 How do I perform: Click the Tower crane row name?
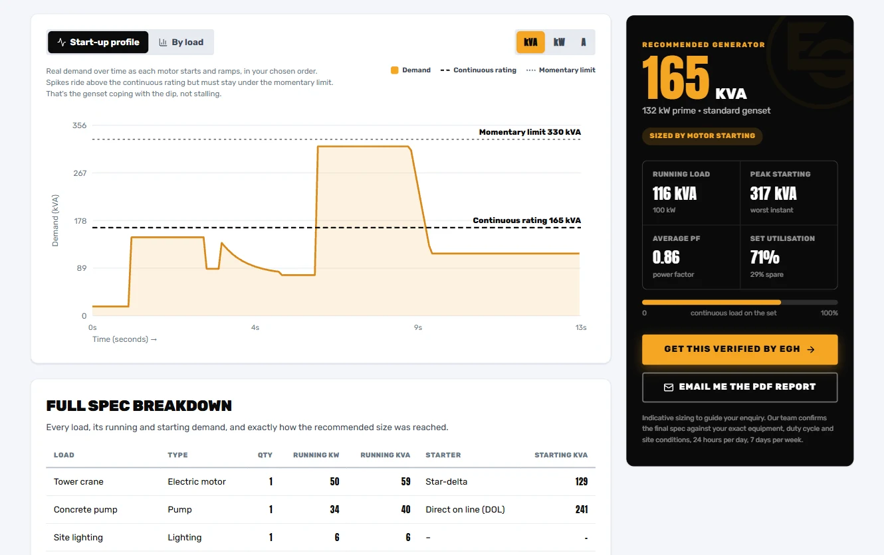78,481
